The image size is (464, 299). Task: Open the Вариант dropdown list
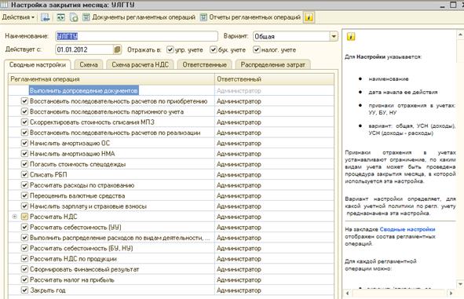tap(334, 36)
